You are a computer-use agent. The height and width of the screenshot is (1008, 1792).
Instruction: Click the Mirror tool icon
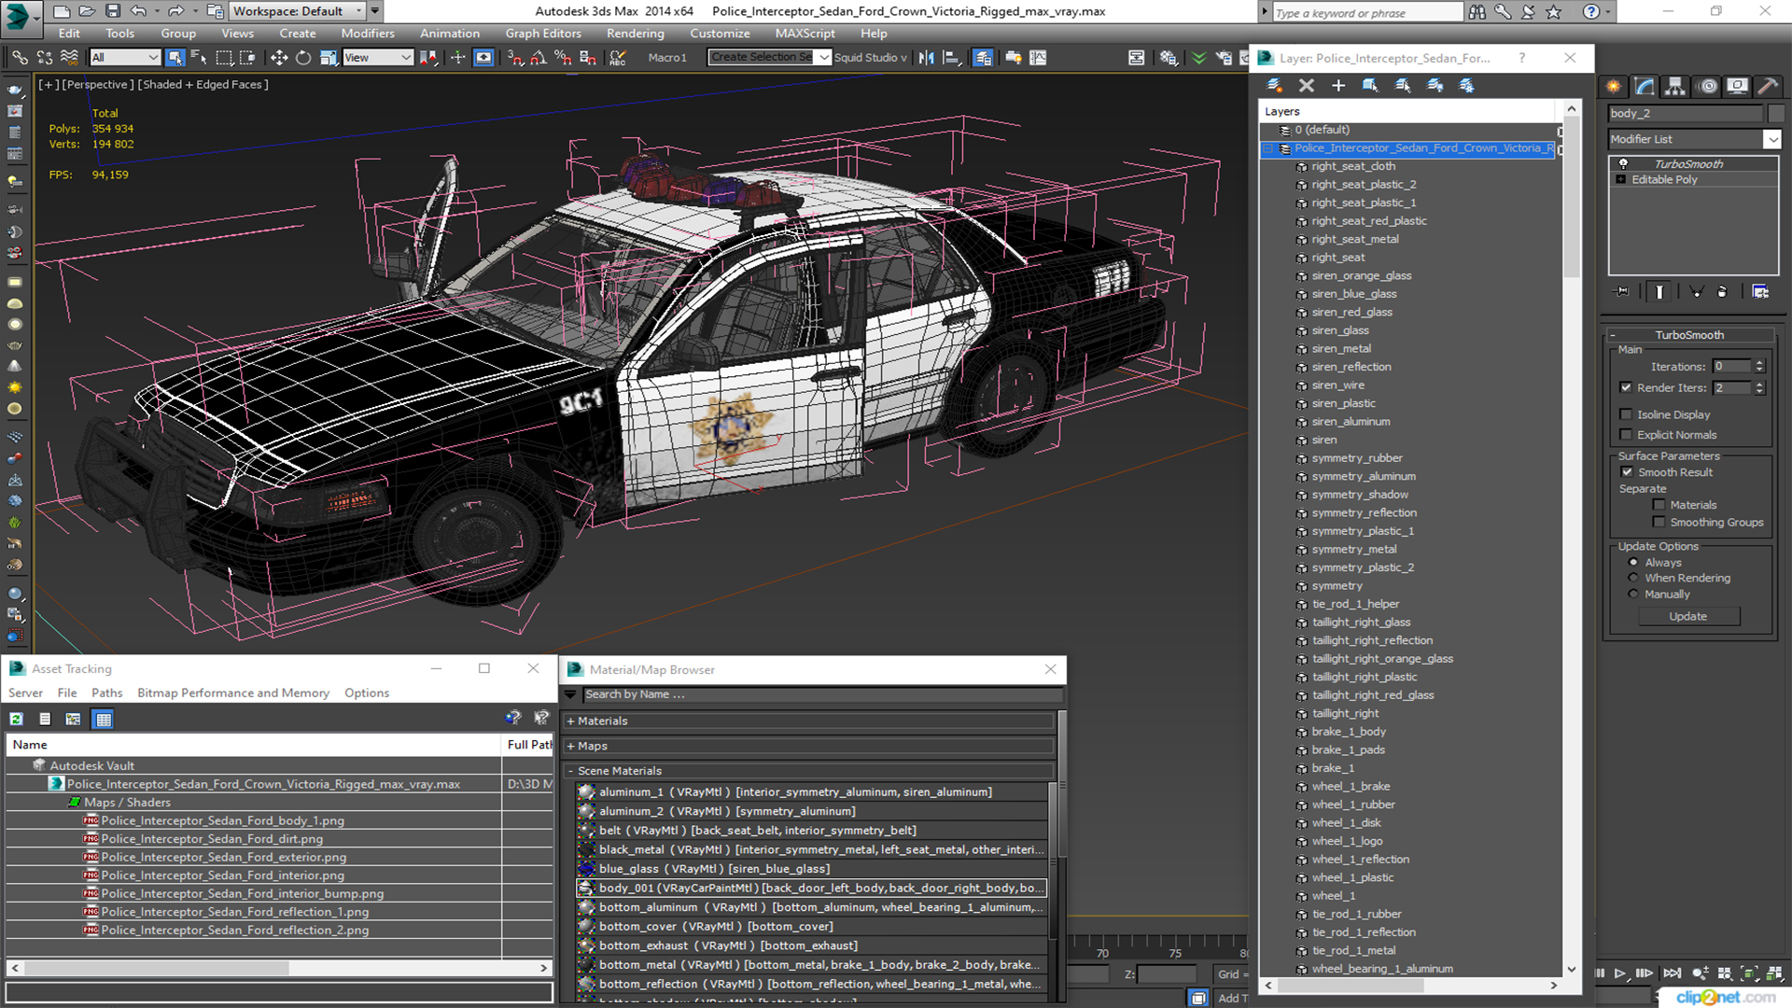[x=926, y=58]
